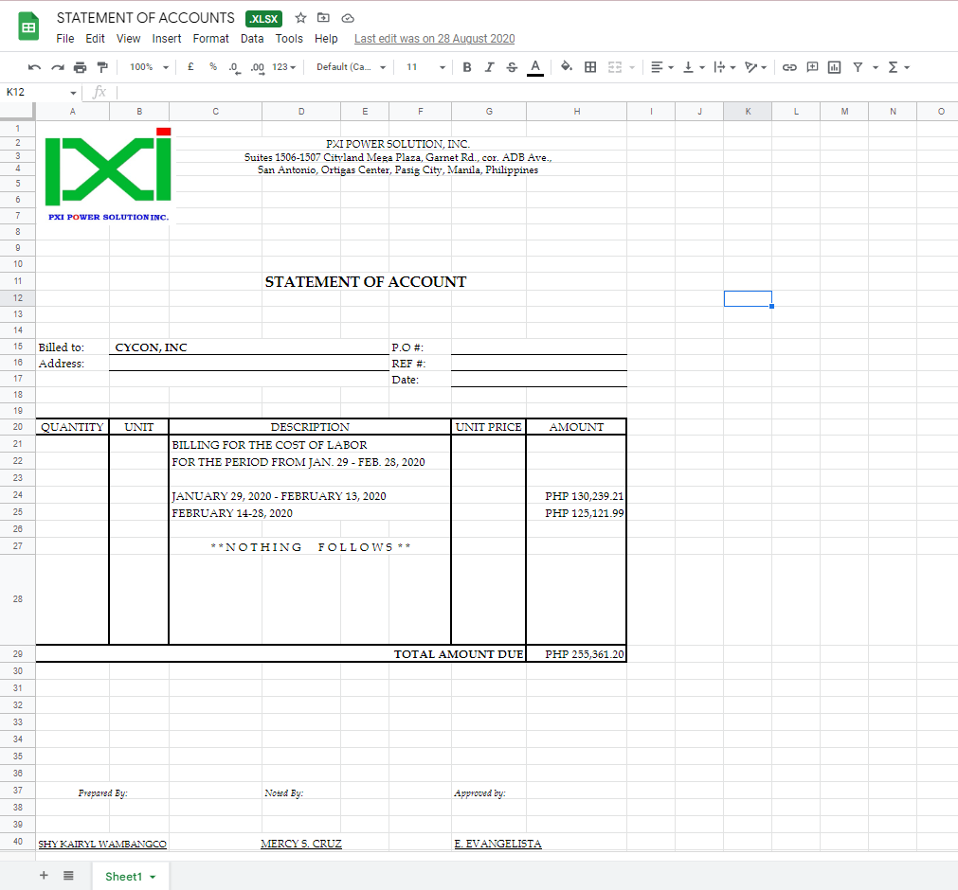
Task: Expand the merge cells dropdown arrow
Action: [632, 68]
